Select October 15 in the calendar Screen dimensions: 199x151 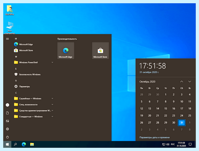[166, 109]
